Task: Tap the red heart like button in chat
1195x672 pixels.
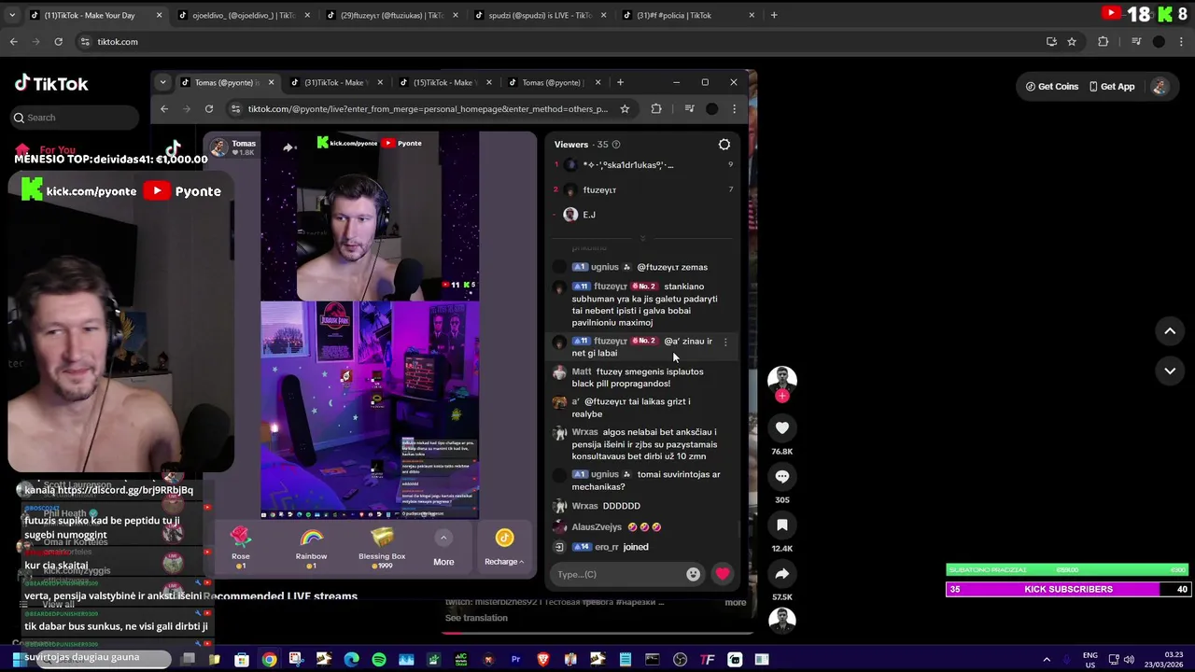Action: 723,574
